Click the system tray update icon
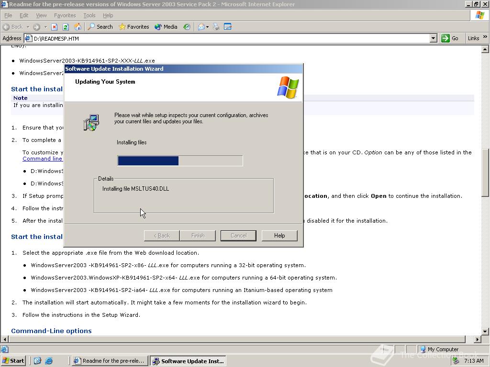This screenshot has height=367, width=490. tap(456, 361)
